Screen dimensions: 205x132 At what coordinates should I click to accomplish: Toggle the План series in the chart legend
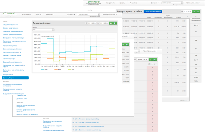point(44,70)
